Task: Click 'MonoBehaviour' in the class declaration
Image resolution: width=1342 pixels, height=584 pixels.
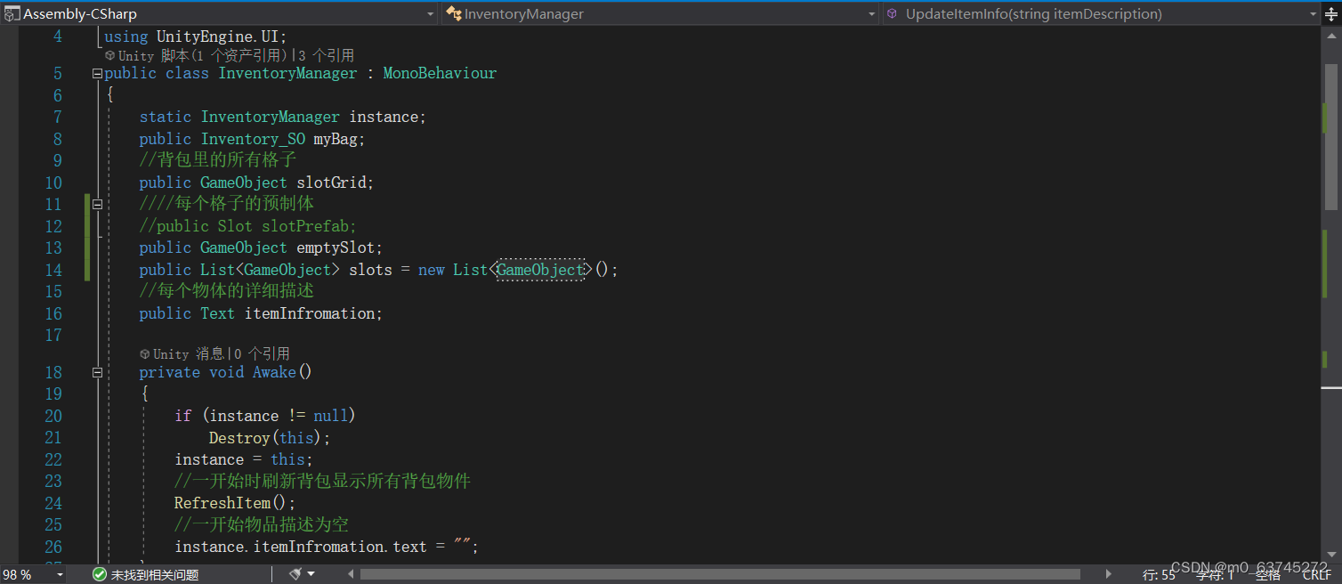Action: point(440,74)
